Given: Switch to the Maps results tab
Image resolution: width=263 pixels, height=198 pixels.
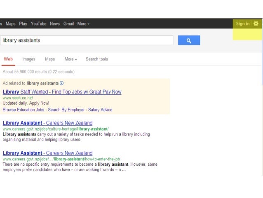Looking at the screenshot, I should point(50,59).
